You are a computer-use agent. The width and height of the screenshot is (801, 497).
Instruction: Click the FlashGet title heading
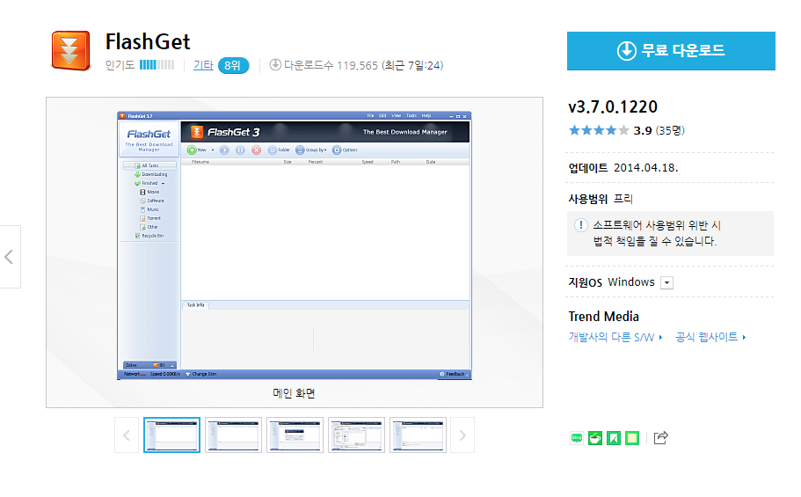148,42
